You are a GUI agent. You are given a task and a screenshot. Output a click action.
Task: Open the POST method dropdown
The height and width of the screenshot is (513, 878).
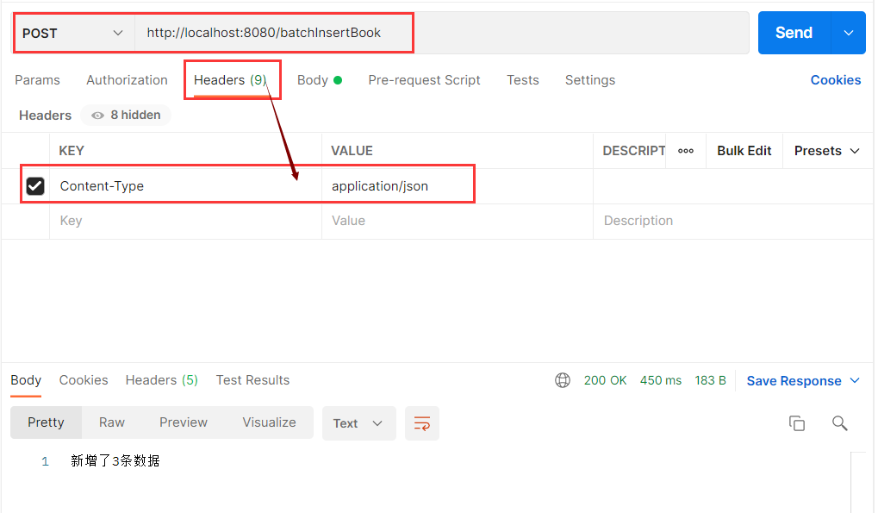coord(73,32)
